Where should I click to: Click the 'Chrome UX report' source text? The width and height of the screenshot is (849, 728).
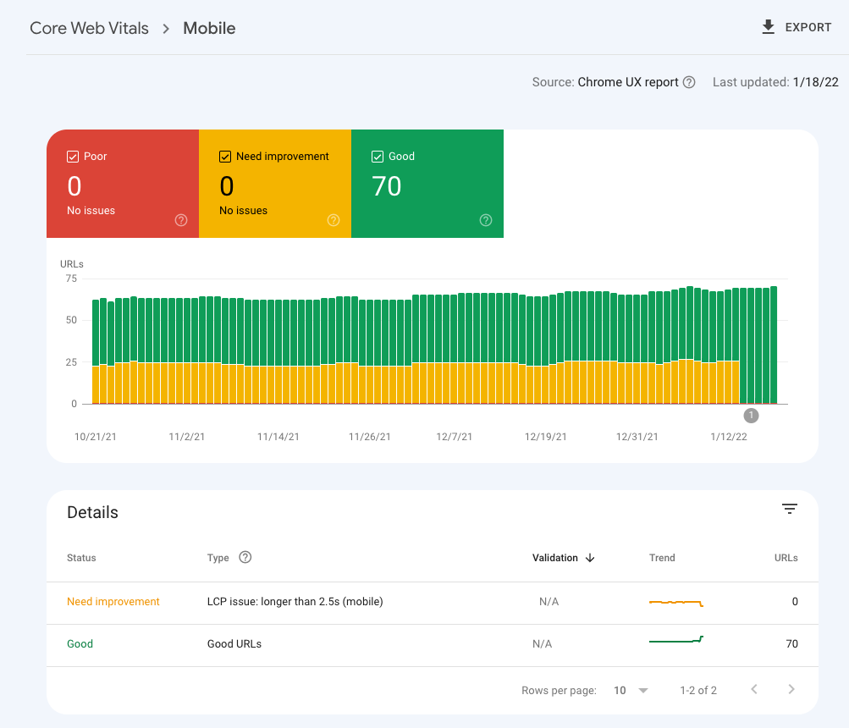point(628,82)
